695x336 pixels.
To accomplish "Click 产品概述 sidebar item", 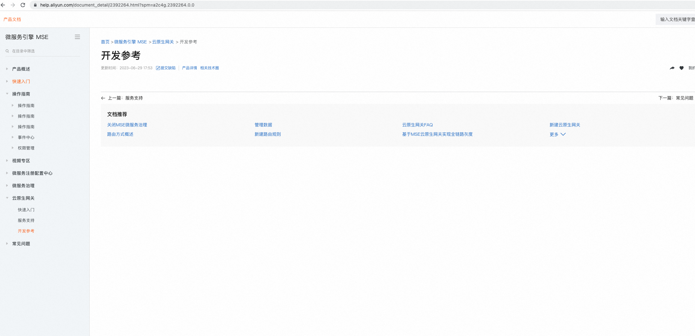I will [21, 69].
